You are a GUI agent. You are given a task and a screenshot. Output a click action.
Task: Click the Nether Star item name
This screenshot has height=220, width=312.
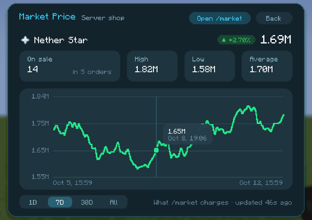(x=61, y=40)
